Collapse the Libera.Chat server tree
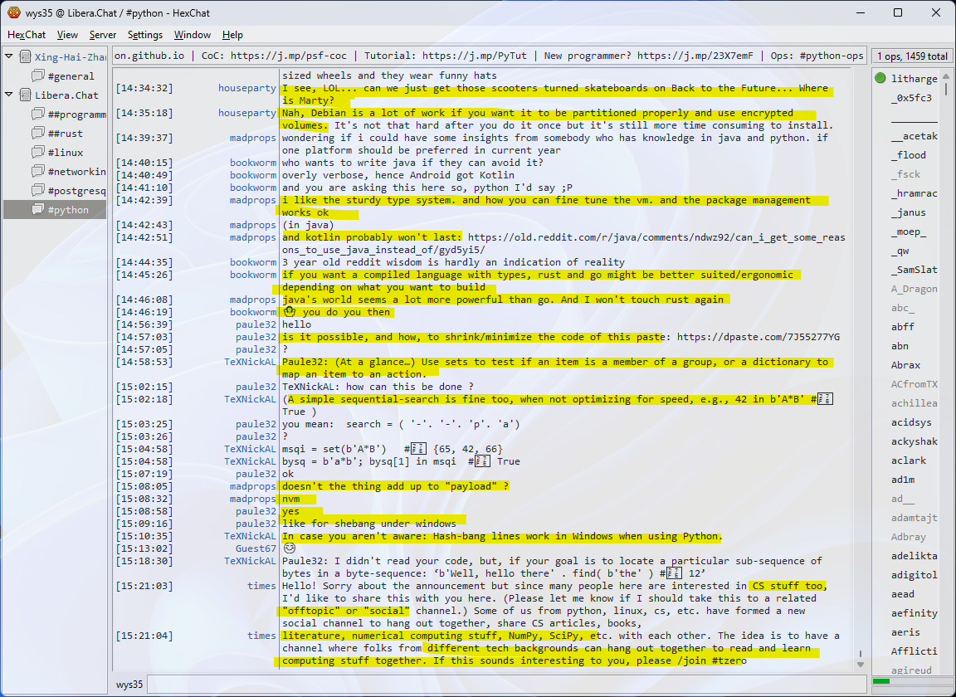Image resolution: width=956 pixels, height=697 pixels. 9,95
